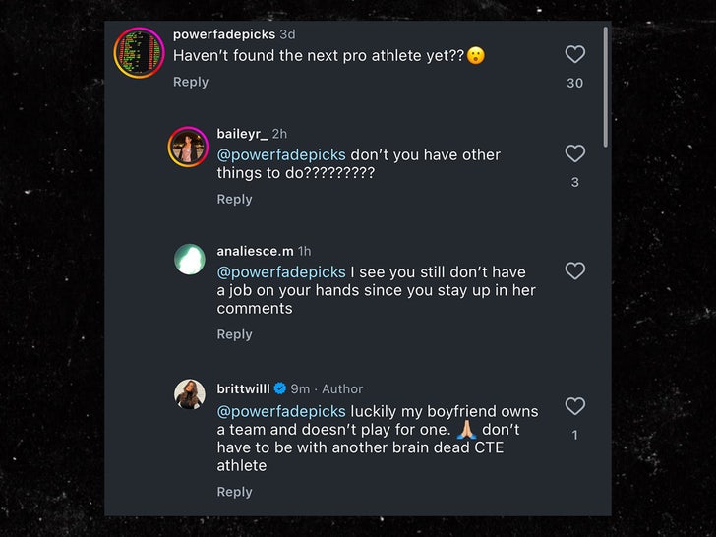The image size is (716, 537).
Task: Open the brittwill username link
Action: [243, 388]
